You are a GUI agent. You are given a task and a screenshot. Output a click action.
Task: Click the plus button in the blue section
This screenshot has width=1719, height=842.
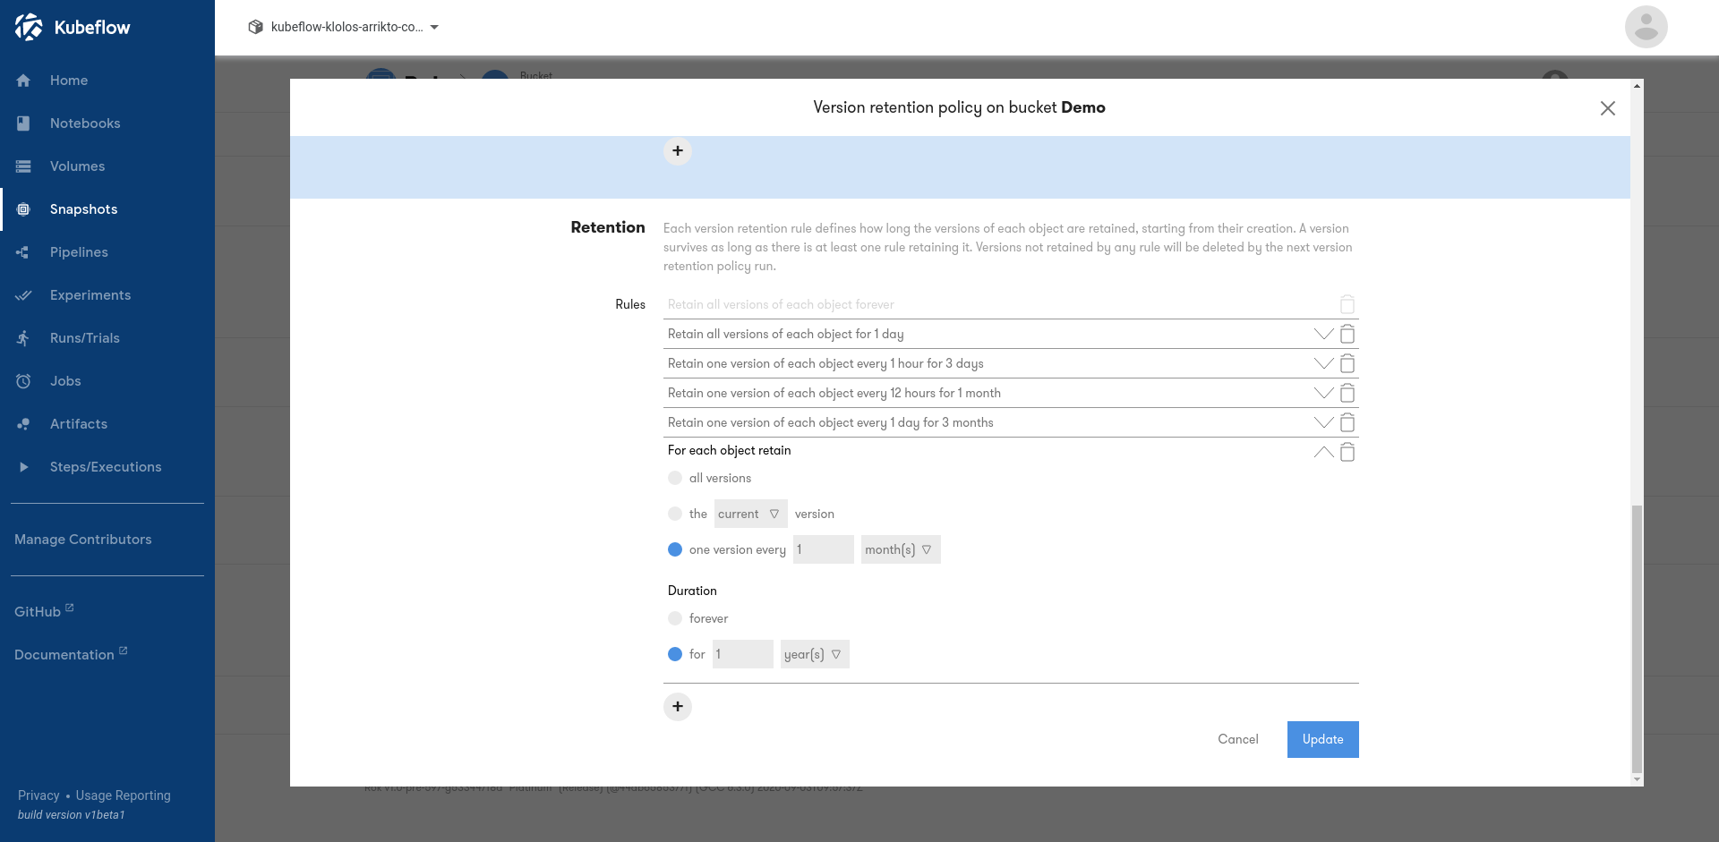click(x=678, y=151)
